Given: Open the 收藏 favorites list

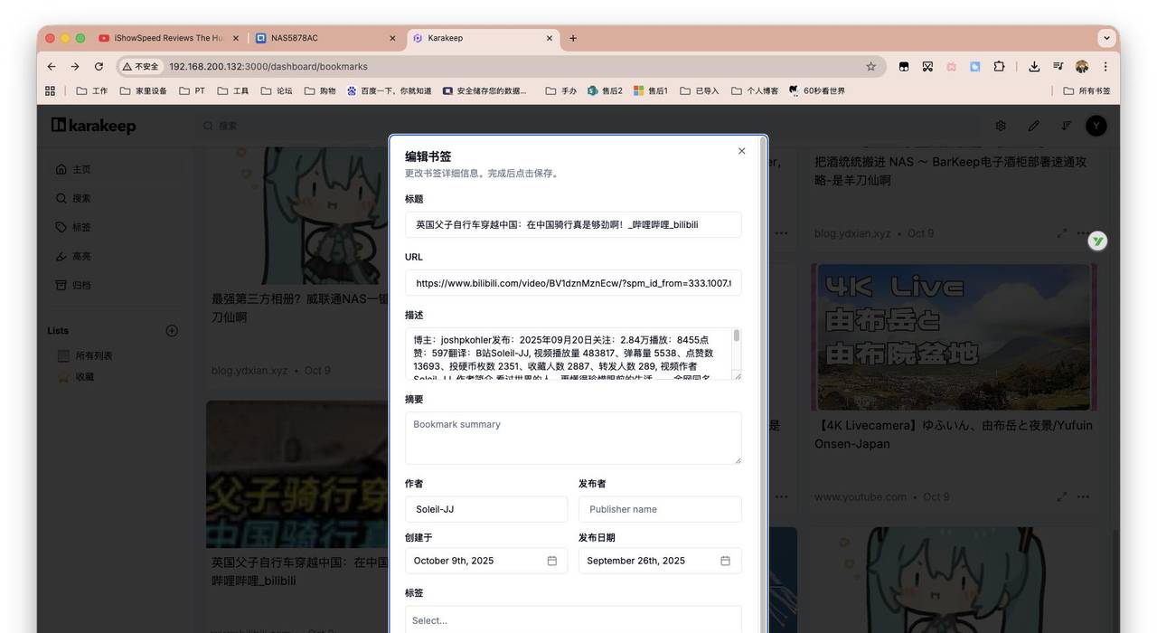Looking at the screenshot, I should pyautogui.click(x=82, y=376).
